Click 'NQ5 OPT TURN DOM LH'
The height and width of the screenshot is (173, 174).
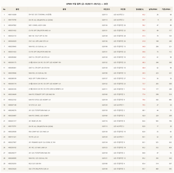pos(38,78)
